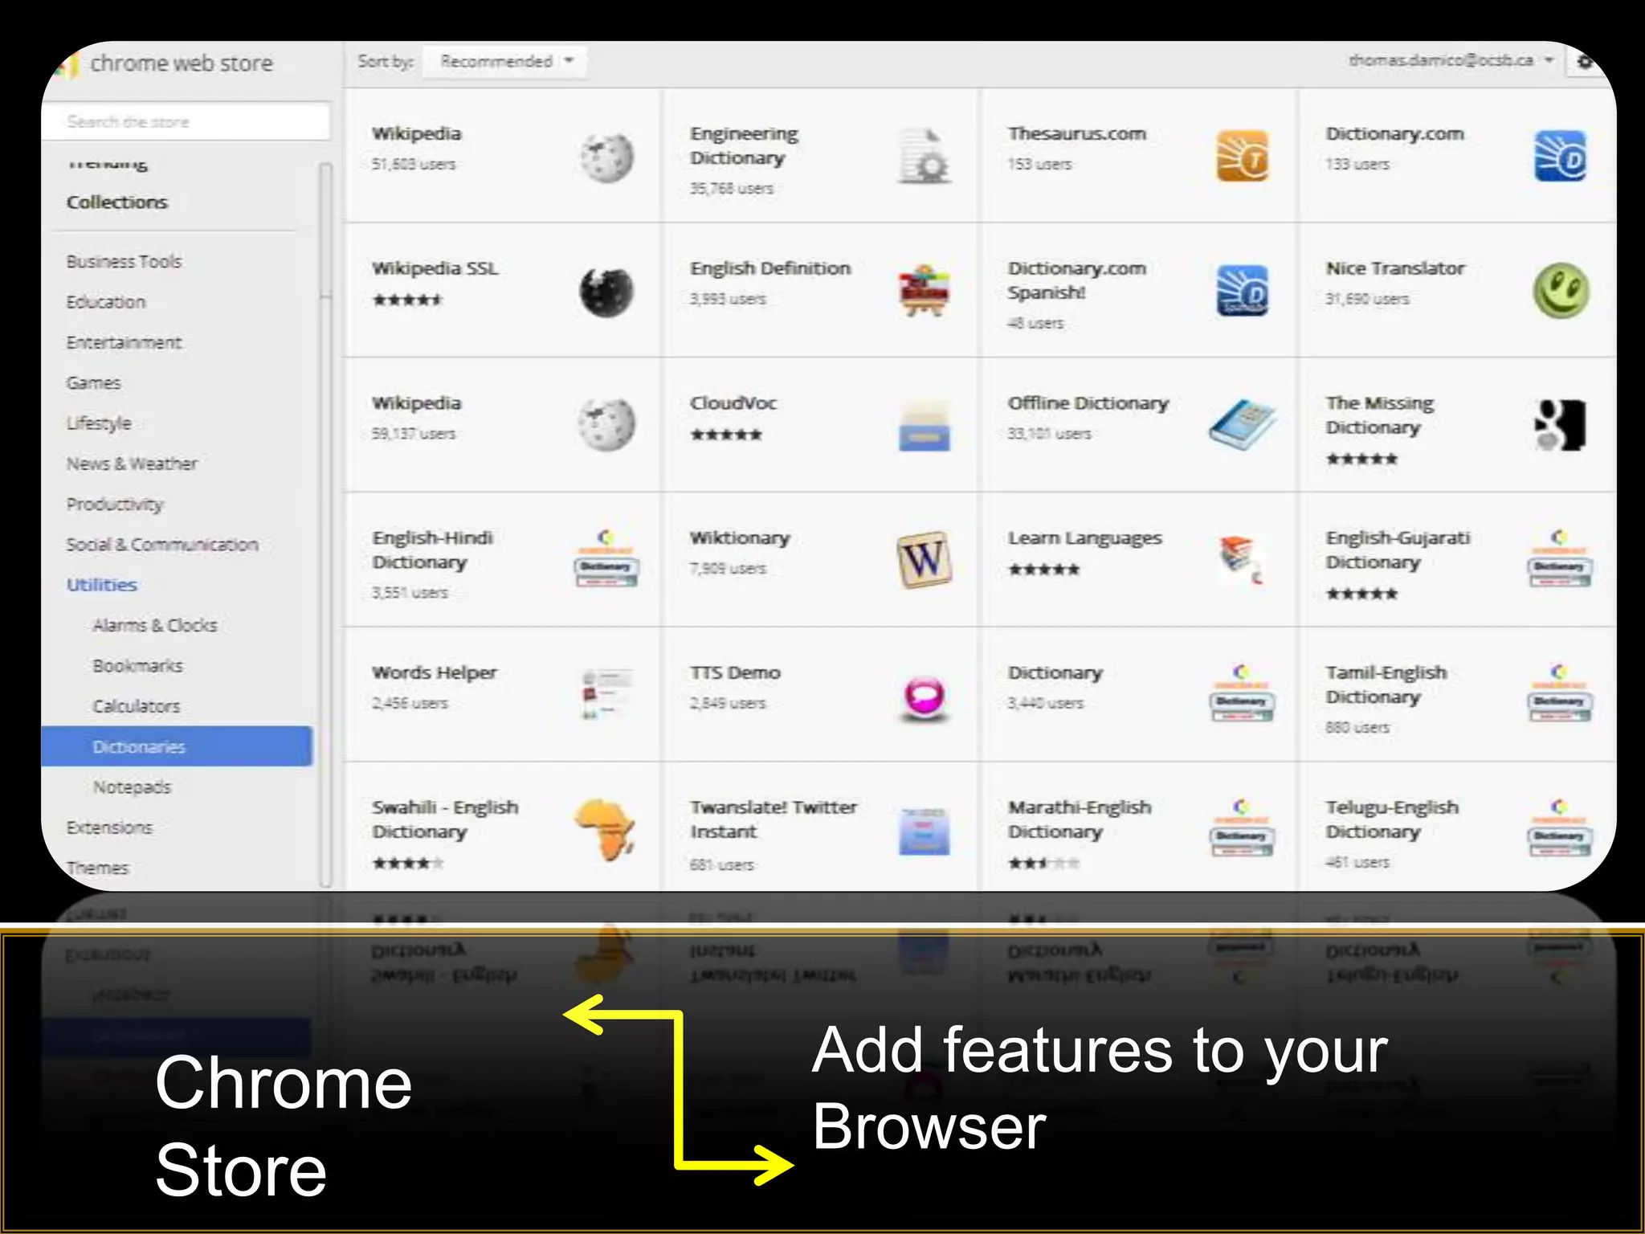
Task: Click the '31,690 users' text
Action: point(1367,299)
